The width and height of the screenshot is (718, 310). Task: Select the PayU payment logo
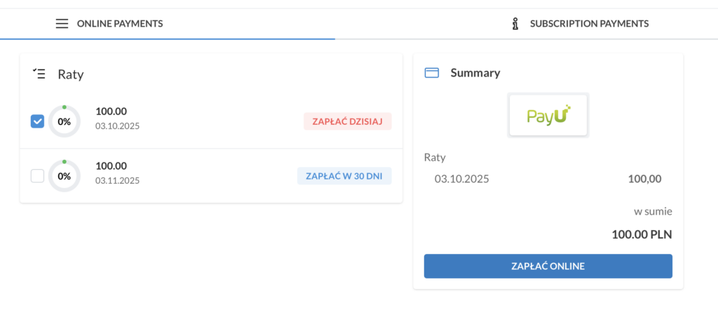pyautogui.click(x=548, y=115)
